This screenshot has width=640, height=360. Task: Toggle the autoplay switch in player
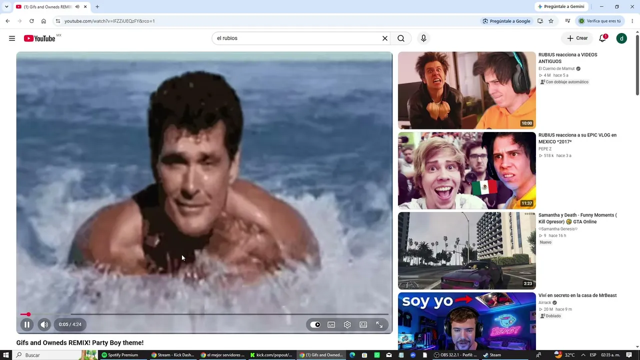(x=315, y=324)
